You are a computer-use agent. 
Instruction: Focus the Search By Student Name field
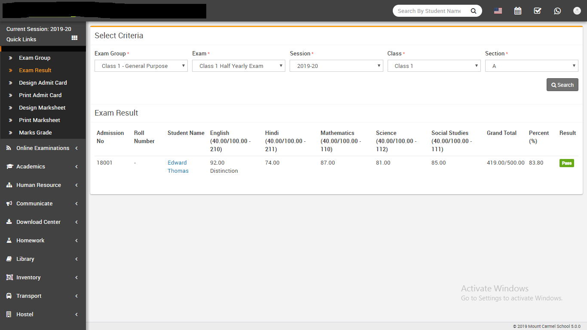pyautogui.click(x=430, y=11)
